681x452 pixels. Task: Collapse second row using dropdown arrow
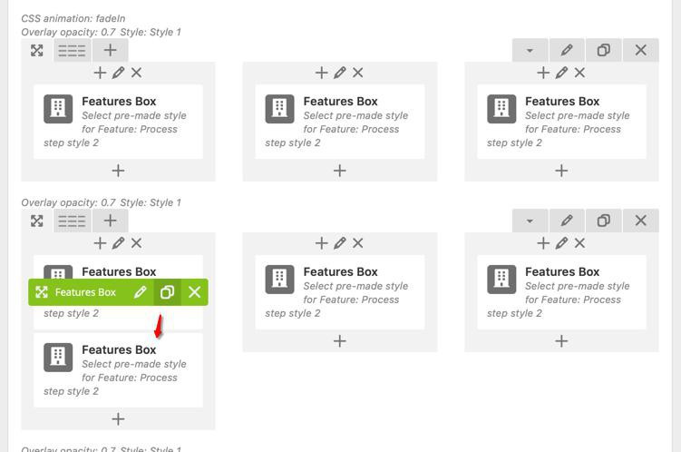click(x=530, y=221)
